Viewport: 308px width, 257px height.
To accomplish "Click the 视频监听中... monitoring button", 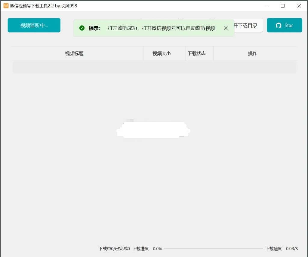I will click(34, 25).
